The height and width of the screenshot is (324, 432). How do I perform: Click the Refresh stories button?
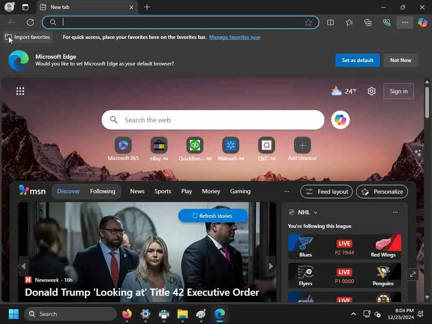click(213, 216)
